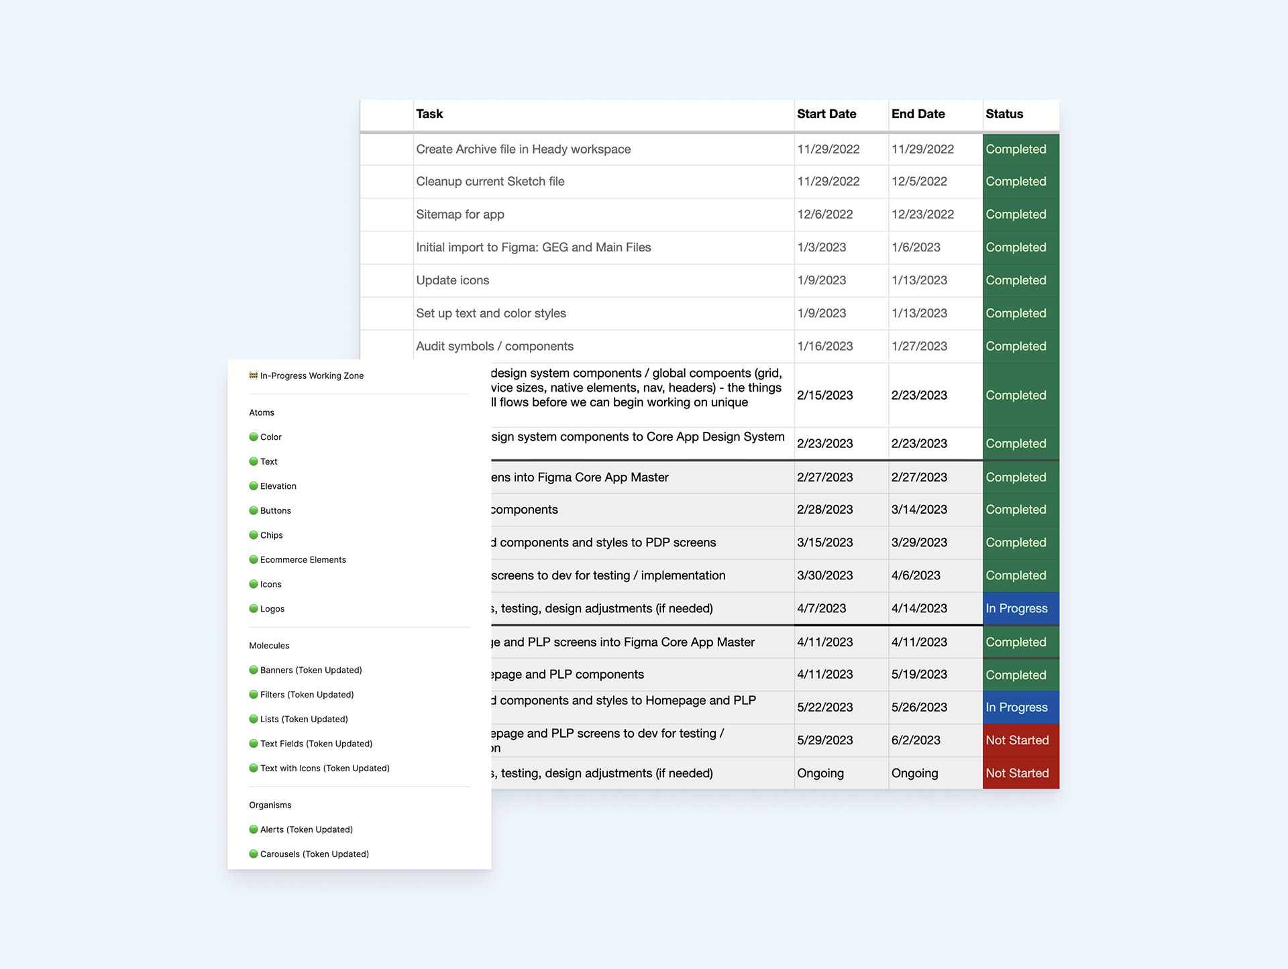Open the In-Progress Working Zone page

[x=312, y=376]
